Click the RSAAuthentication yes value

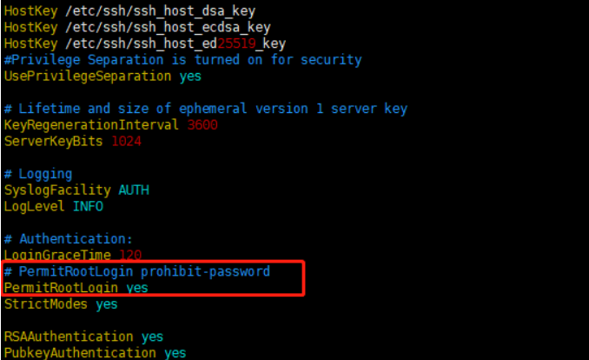coord(152,337)
